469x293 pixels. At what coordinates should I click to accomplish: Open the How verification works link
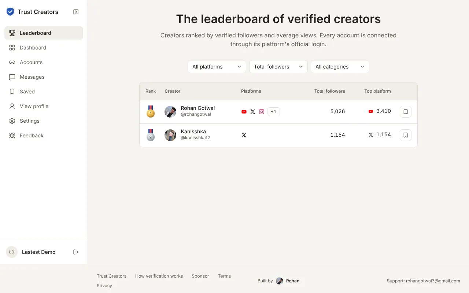[x=159, y=276]
